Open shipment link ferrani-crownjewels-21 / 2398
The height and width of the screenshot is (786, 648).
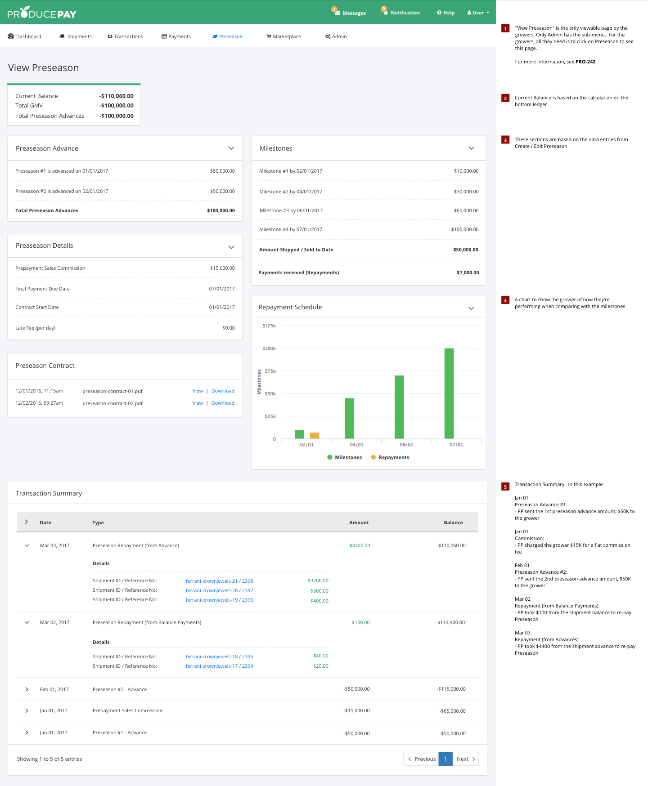(x=219, y=581)
